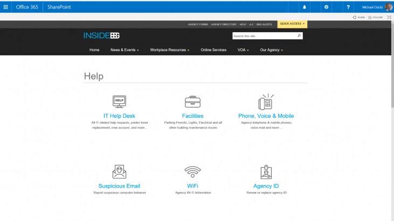394x221 pixels.
Task: Open the Office 365 app launcher grid
Action: [5, 7]
